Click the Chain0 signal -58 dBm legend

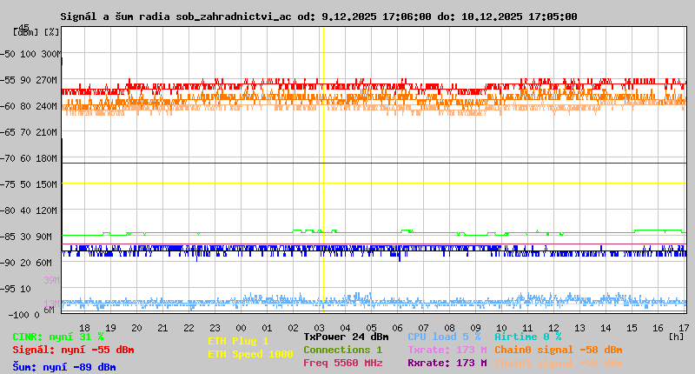558,350
